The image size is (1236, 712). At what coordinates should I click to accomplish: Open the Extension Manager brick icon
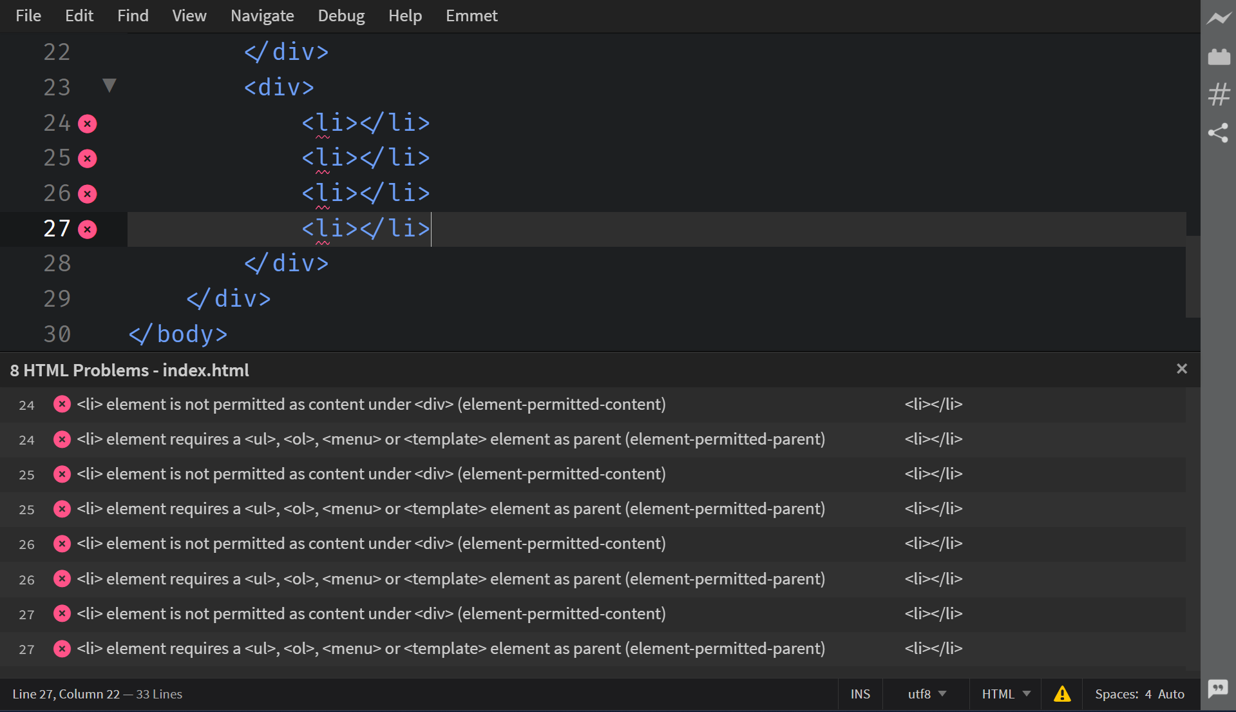click(x=1219, y=57)
